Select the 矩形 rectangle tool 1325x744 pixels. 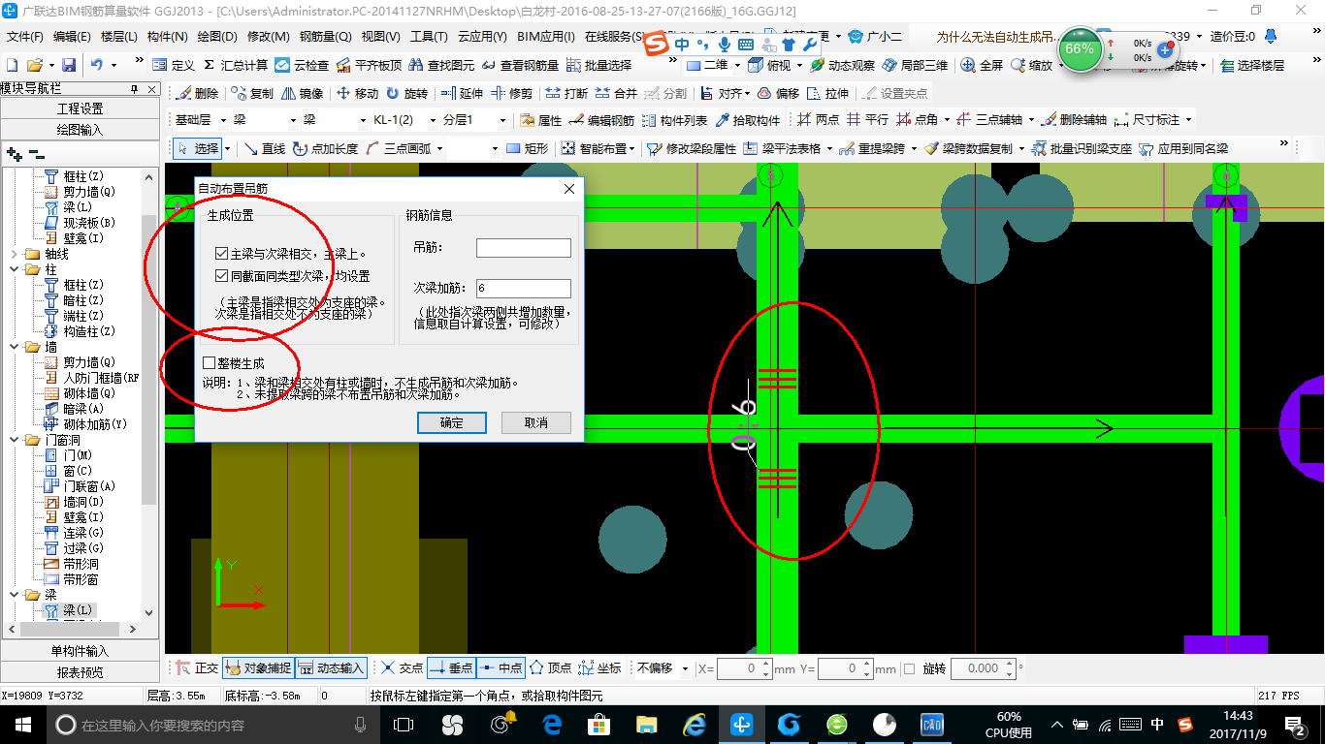528,148
